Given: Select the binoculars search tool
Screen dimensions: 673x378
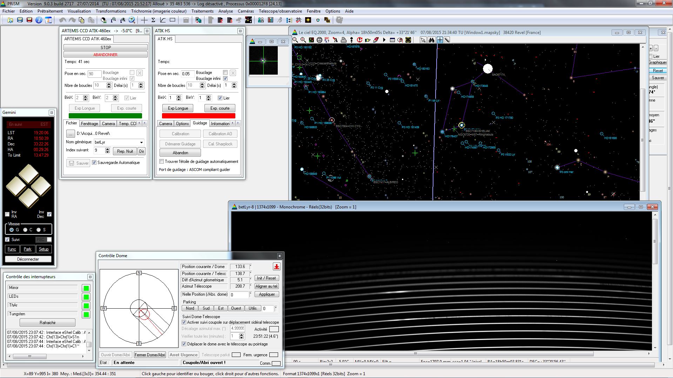Looking at the screenshot, I should pos(431,40).
